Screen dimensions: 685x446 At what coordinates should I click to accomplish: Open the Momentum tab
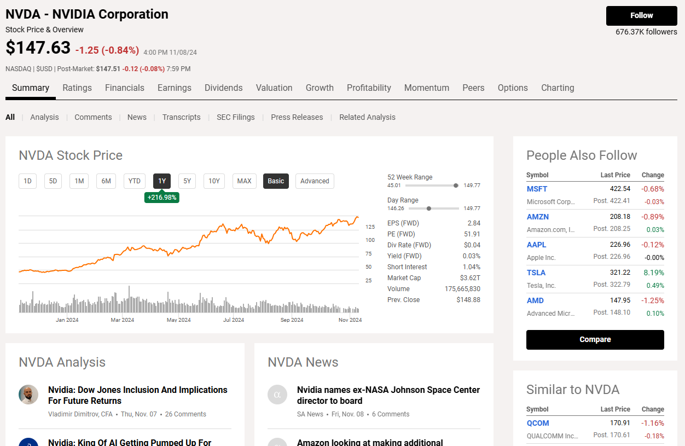point(427,88)
